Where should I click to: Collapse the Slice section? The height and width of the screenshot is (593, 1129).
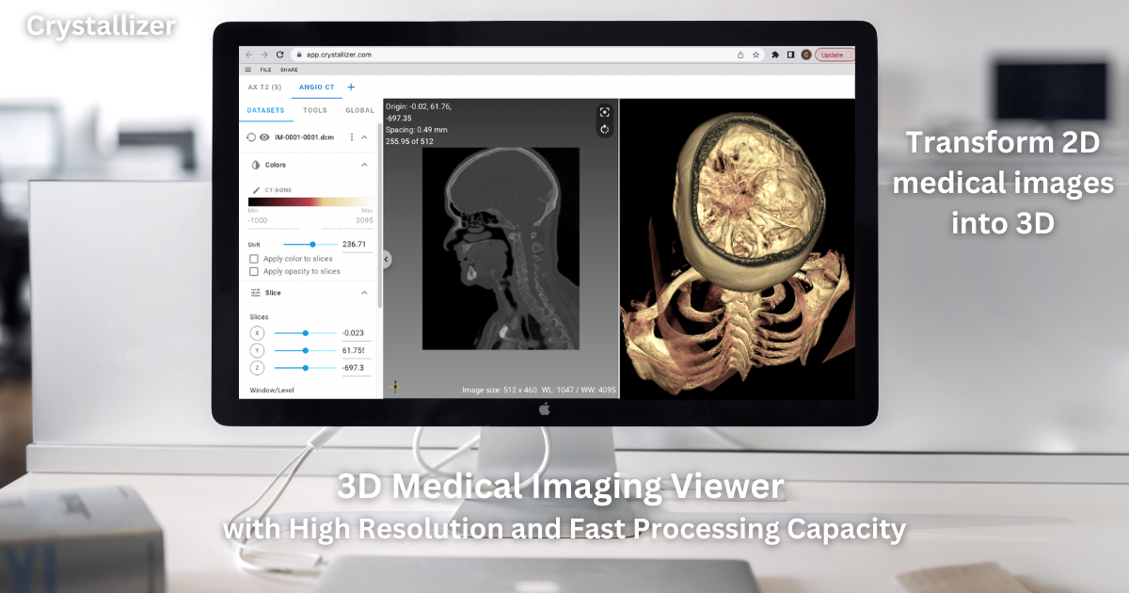click(x=365, y=293)
